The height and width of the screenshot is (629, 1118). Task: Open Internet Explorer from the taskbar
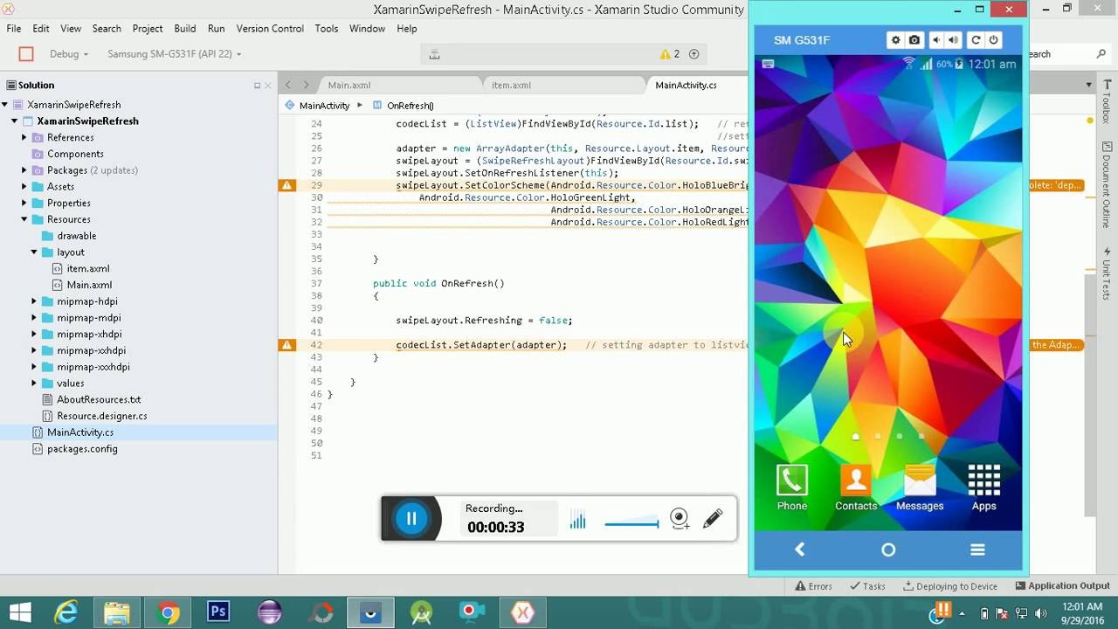click(x=66, y=612)
